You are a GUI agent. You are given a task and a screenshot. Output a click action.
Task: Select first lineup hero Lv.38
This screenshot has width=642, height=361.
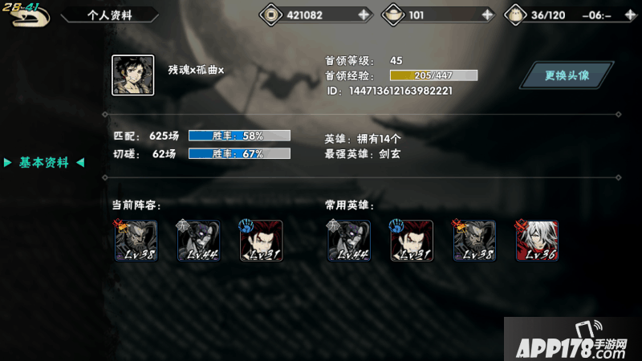click(x=136, y=241)
